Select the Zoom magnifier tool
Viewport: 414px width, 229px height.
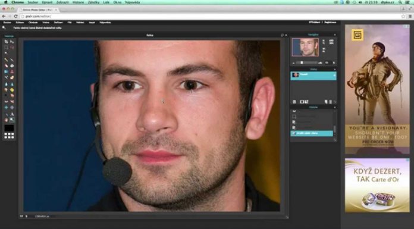(12, 120)
